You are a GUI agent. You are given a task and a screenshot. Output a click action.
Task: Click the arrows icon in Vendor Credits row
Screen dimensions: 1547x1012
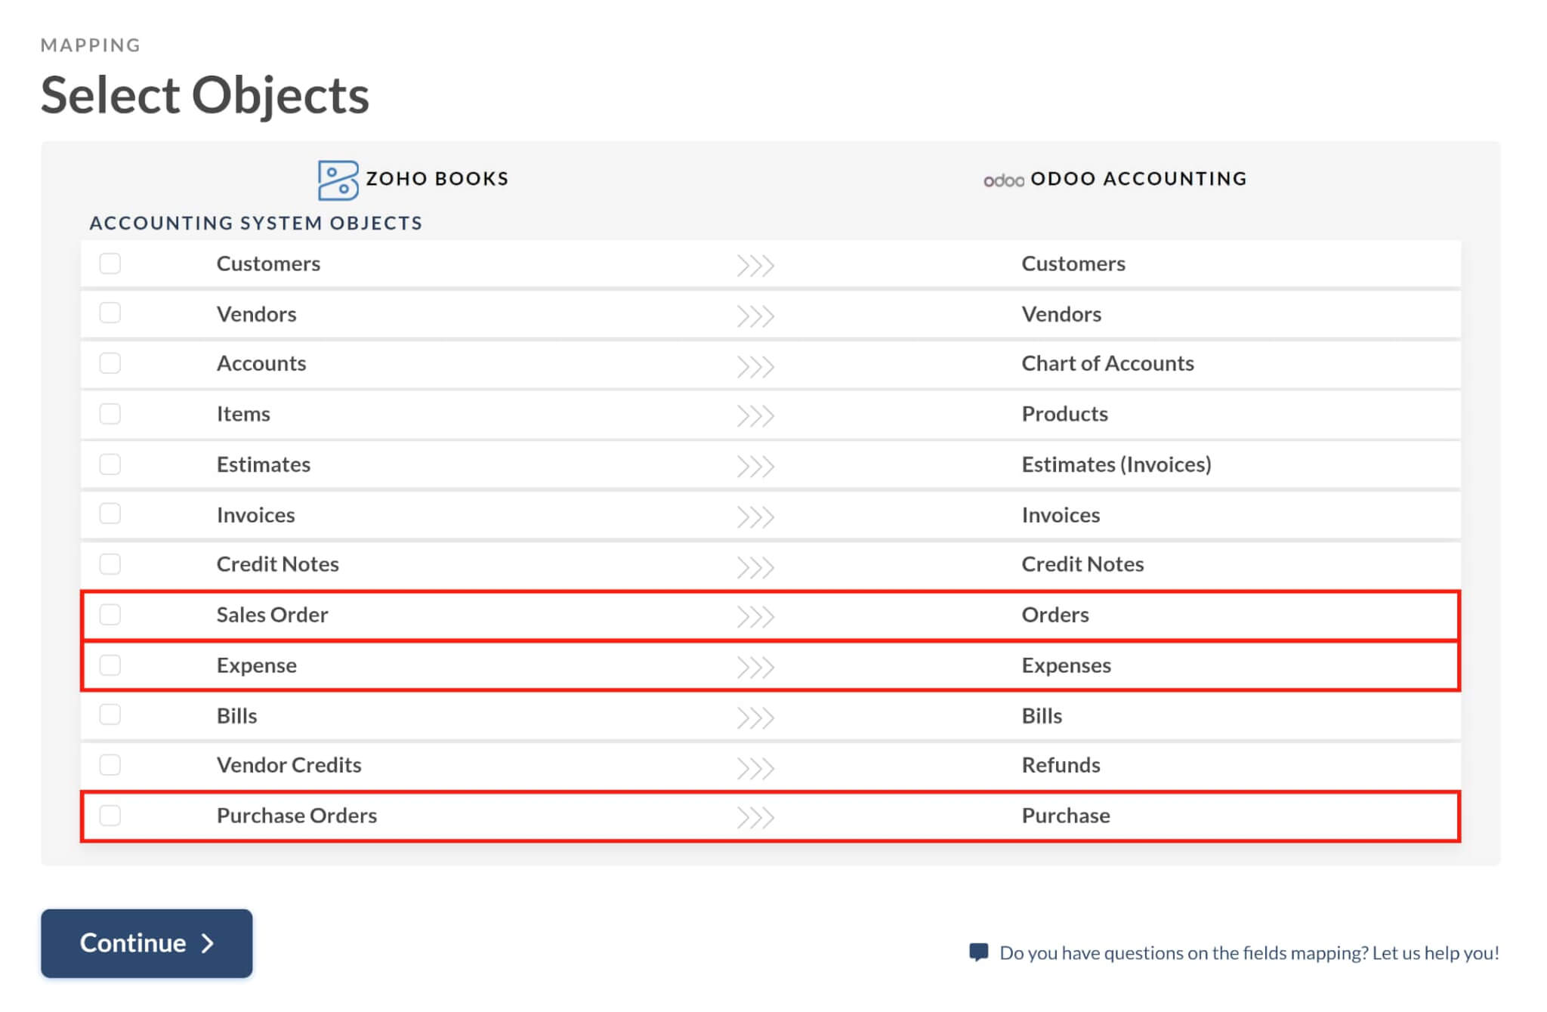(x=756, y=768)
